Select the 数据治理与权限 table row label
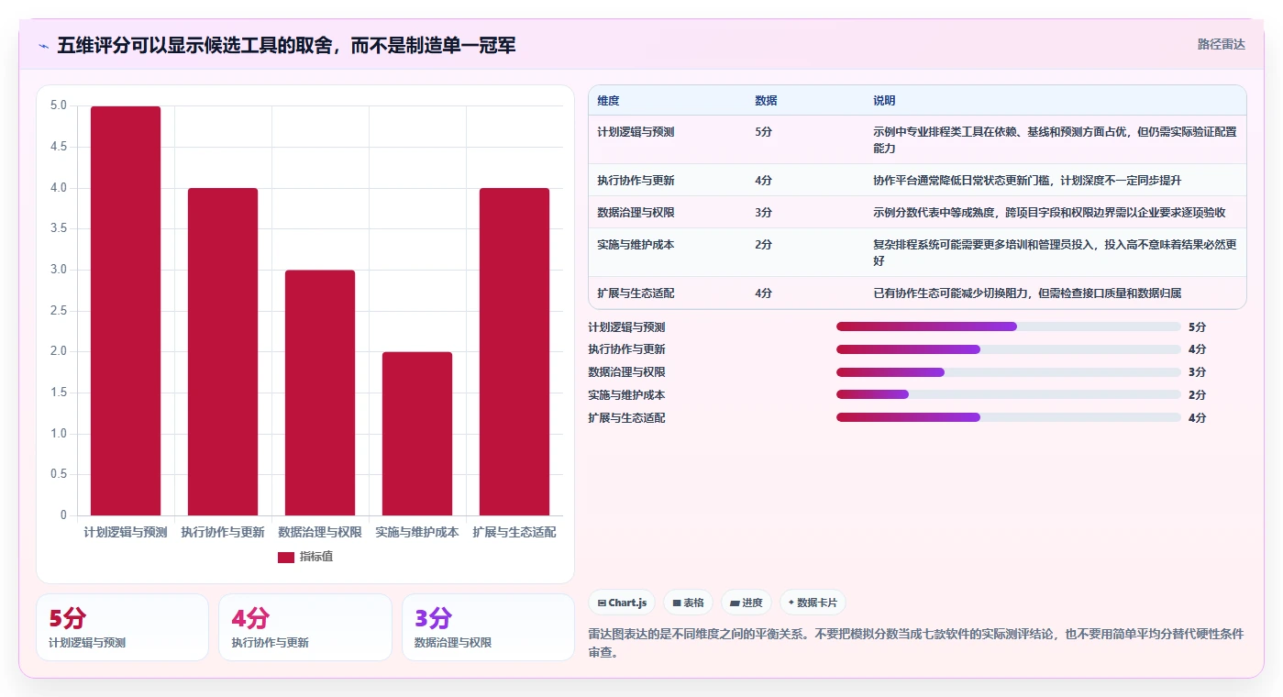This screenshot has height=697, width=1283. pos(636,213)
